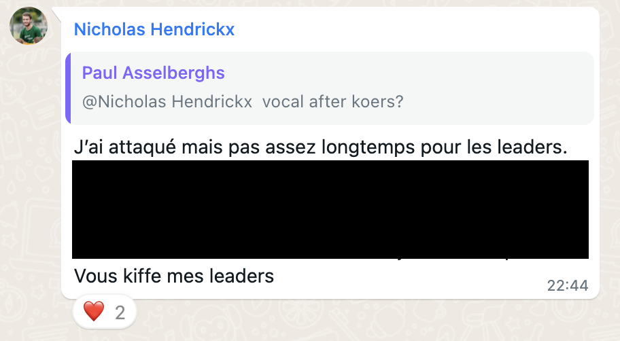Click the 22:44 message timestamp
The image size is (620, 341).
click(x=568, y=285)
